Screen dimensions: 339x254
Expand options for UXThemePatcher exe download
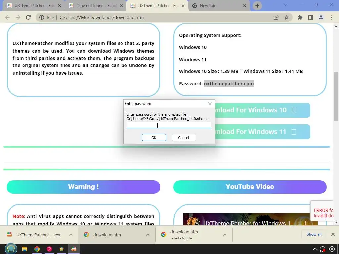pyautogui.click(x=71, y=235)
